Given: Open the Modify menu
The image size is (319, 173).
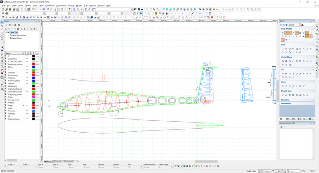Looking at the screenshot, I should coord(71,6).
